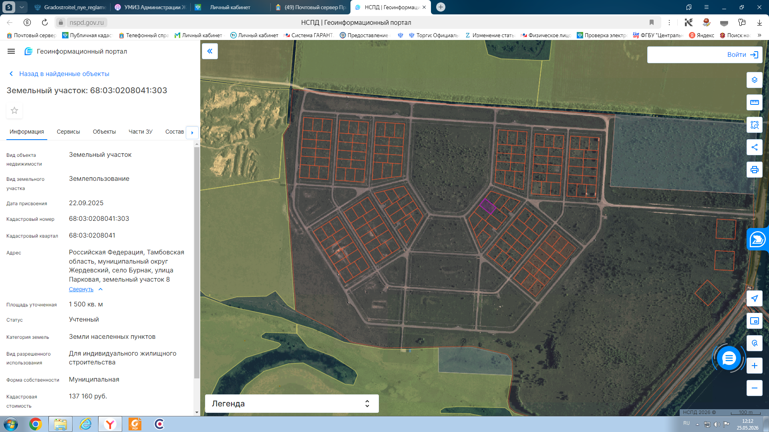Bookmark this page in the address bar
The image size is (769, 432).
pyautogui.click(x=652, y=22)
